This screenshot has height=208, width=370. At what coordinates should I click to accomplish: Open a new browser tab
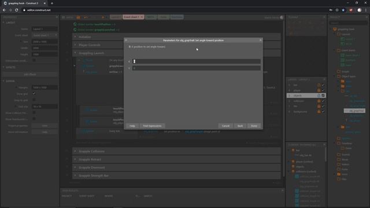click(52, 3)
